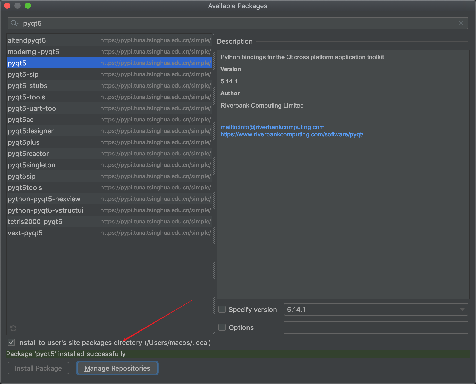Screen dimensions: 476x384
Task: Select the pyqt5-sip package
Action: (x=52, y=74)
